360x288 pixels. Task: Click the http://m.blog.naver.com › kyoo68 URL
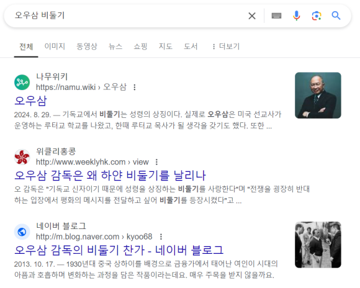coord(94,236)
